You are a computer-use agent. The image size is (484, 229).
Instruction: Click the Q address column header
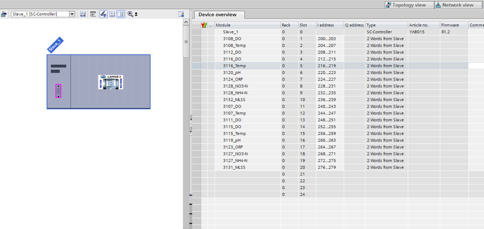(354, 25)
